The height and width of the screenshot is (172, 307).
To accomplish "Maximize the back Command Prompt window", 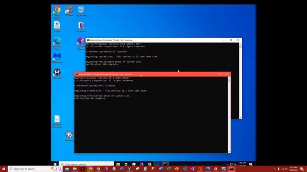I will [x=231, y=40].
